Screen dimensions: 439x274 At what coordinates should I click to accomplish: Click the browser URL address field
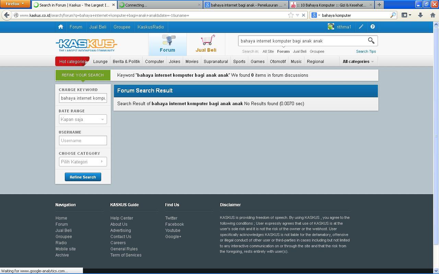153,15
